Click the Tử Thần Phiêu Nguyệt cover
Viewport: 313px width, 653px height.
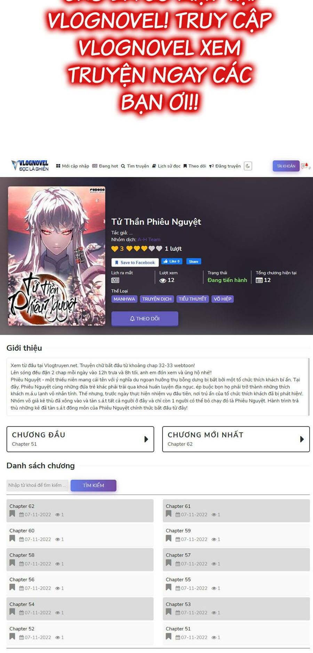57,256
